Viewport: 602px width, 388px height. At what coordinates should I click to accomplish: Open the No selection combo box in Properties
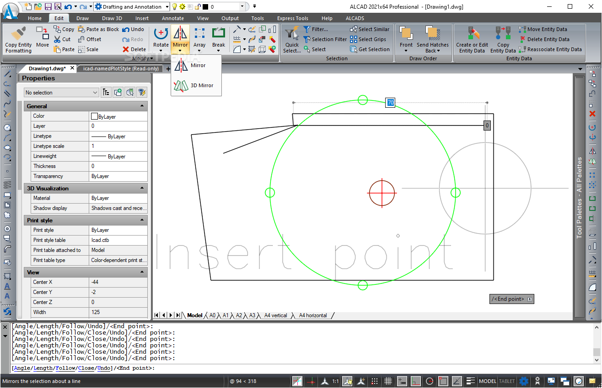coord(61,92)
